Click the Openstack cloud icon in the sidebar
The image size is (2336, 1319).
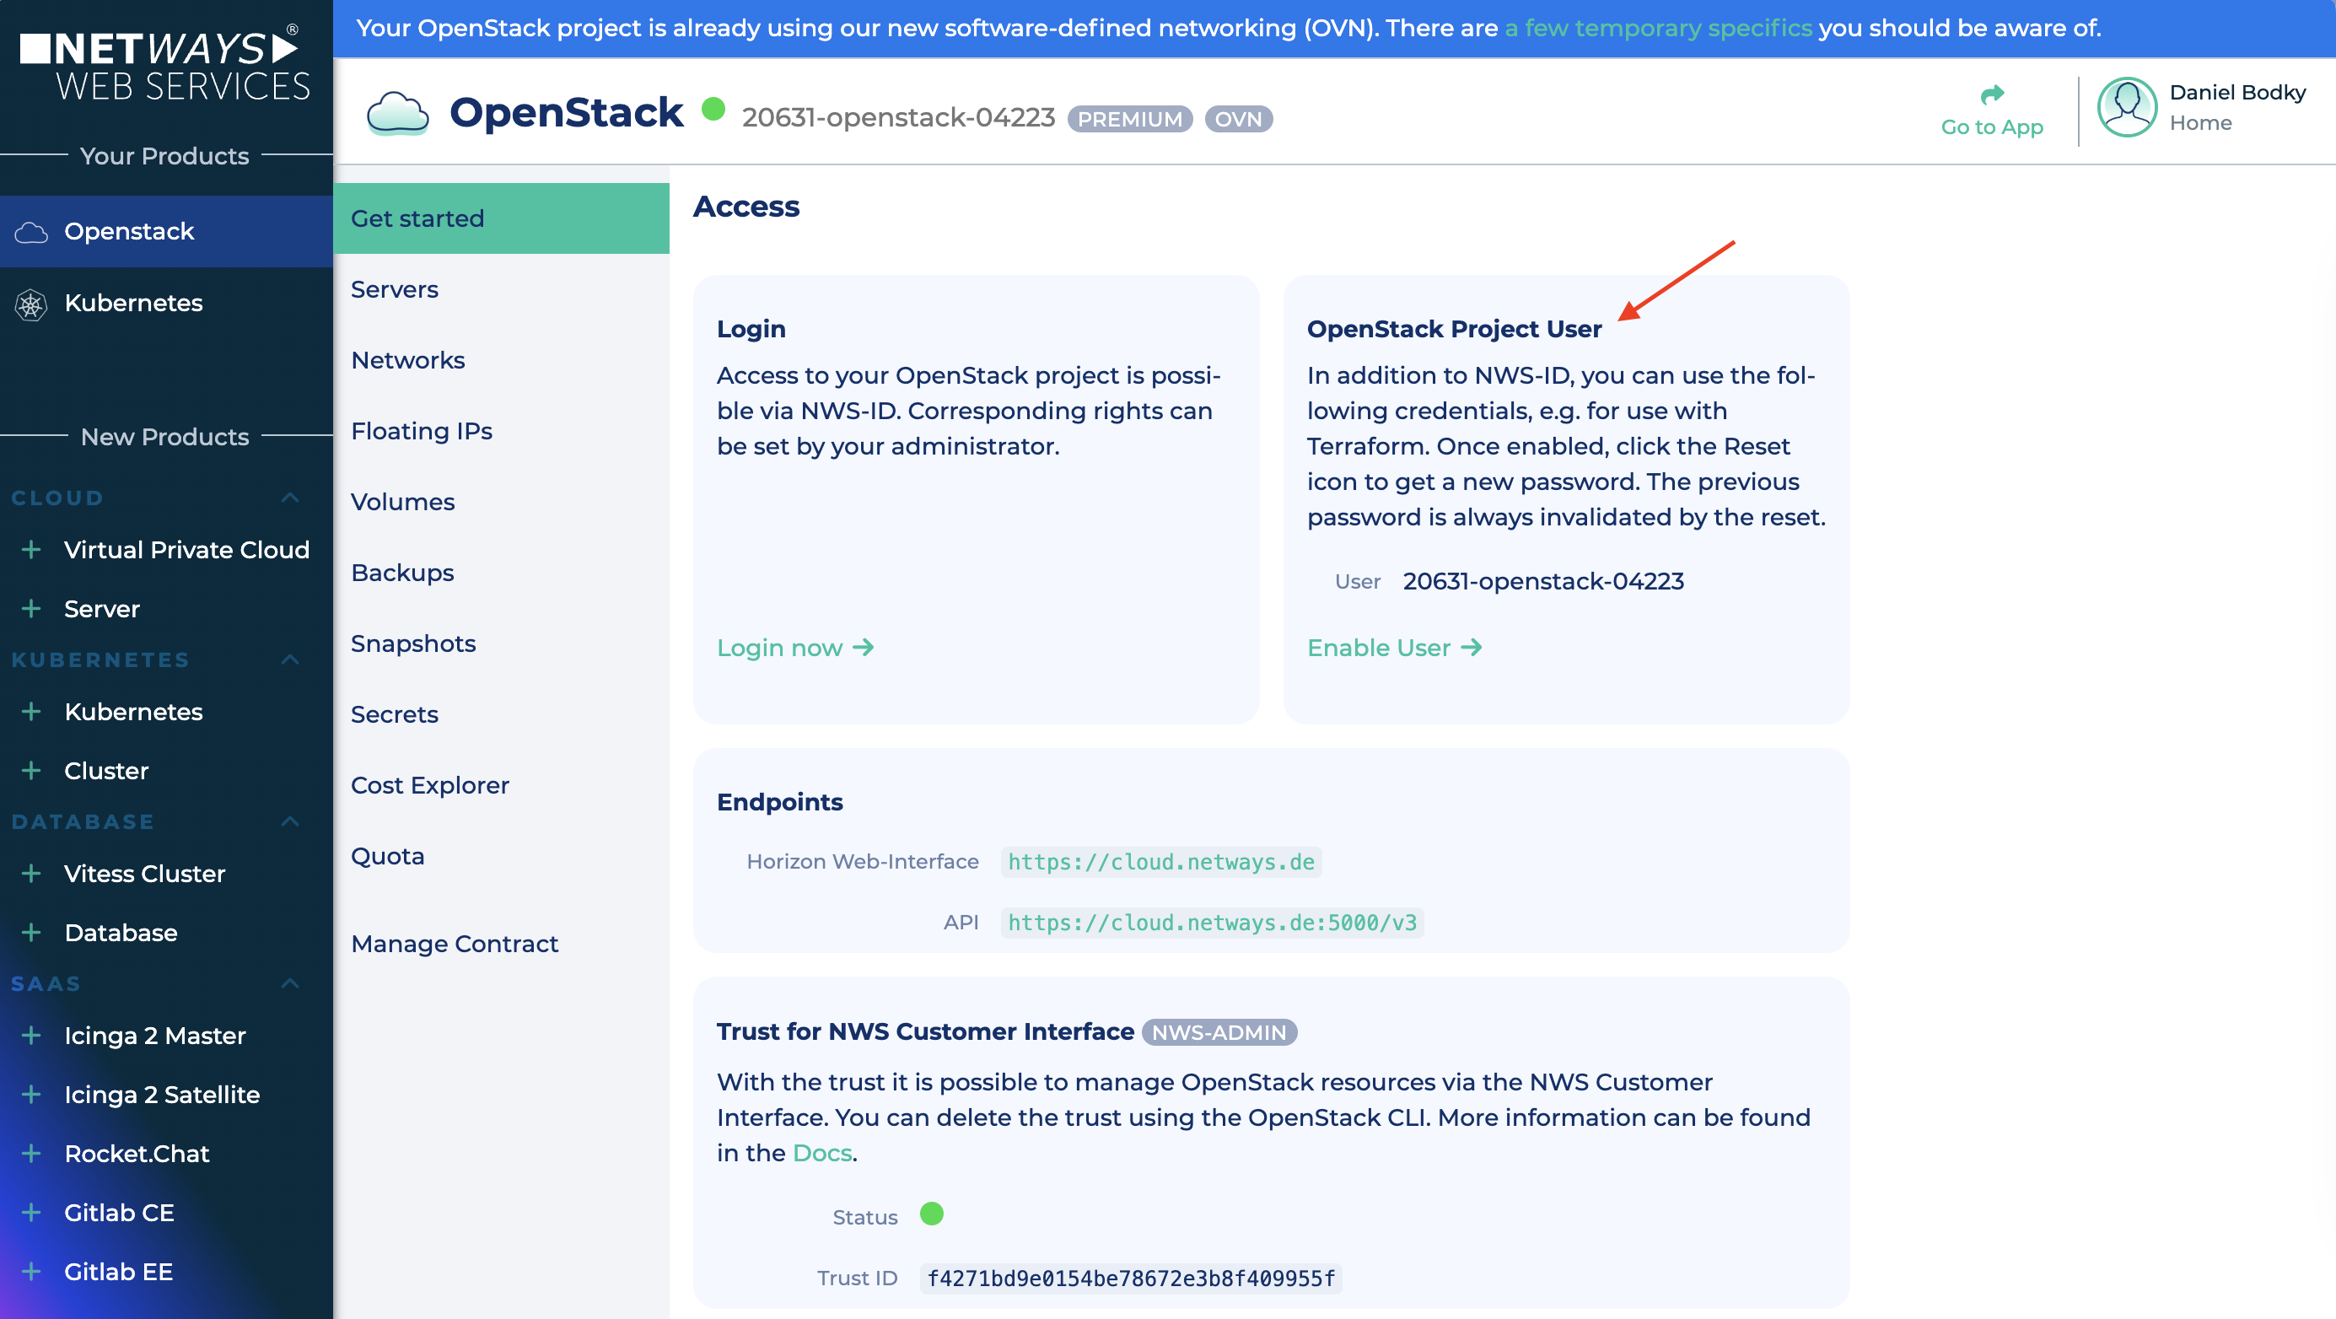33,233
